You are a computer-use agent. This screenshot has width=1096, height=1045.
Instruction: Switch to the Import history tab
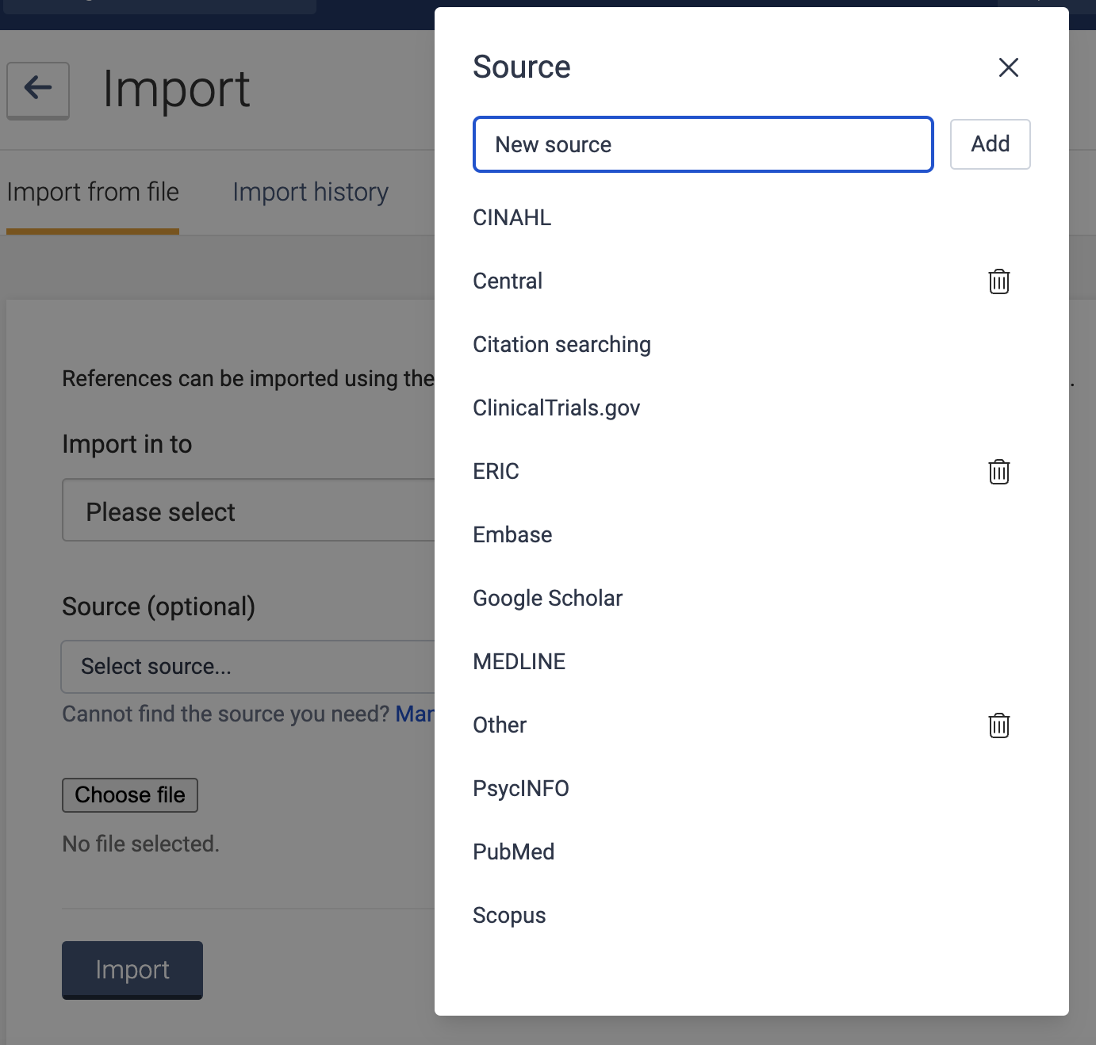pos(310,193)
